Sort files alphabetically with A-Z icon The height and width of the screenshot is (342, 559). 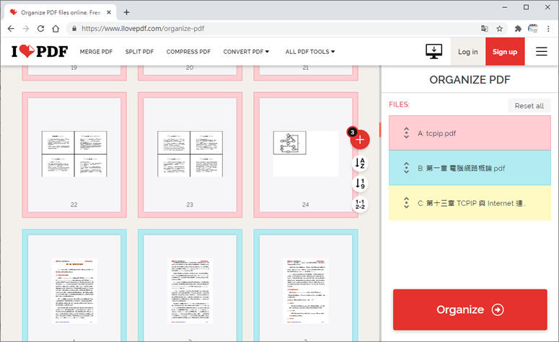(361, 163)
